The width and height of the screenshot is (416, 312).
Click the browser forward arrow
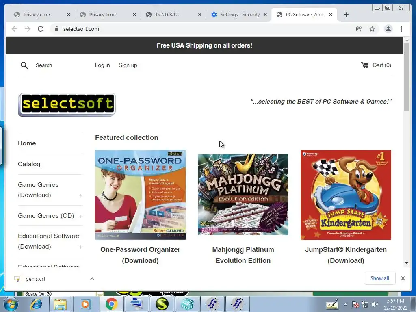(28, 29)
